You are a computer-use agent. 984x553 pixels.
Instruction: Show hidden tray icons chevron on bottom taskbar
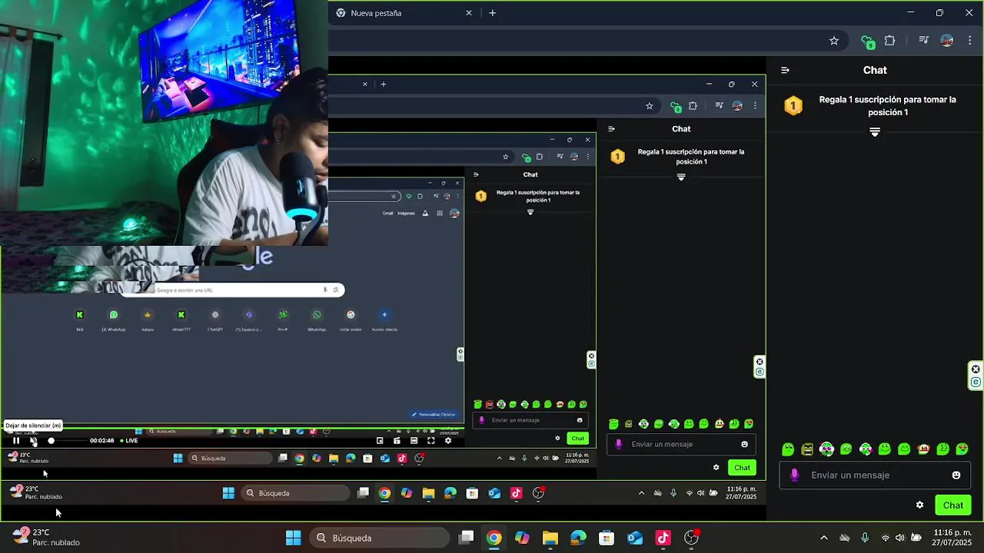[x=824, y=538]
